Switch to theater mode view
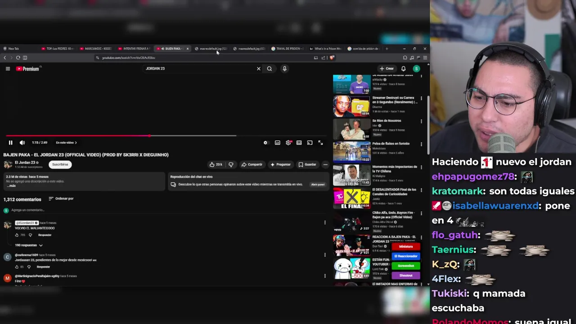 click(x=299, y=143)
